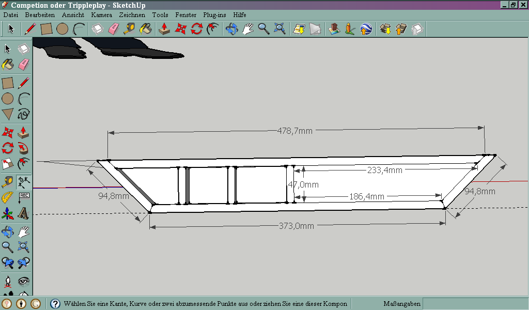
Task: Click the 478,7mm dimension label
Action: pyautogui.click(x=294, y=131)
